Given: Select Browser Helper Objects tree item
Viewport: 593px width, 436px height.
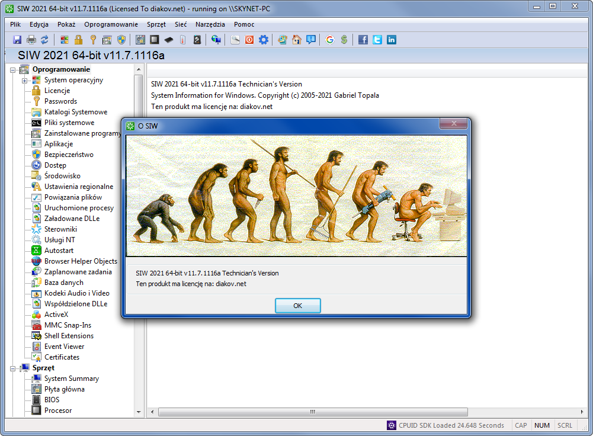Looking at the screenshot, I should (x=81, y=261).
